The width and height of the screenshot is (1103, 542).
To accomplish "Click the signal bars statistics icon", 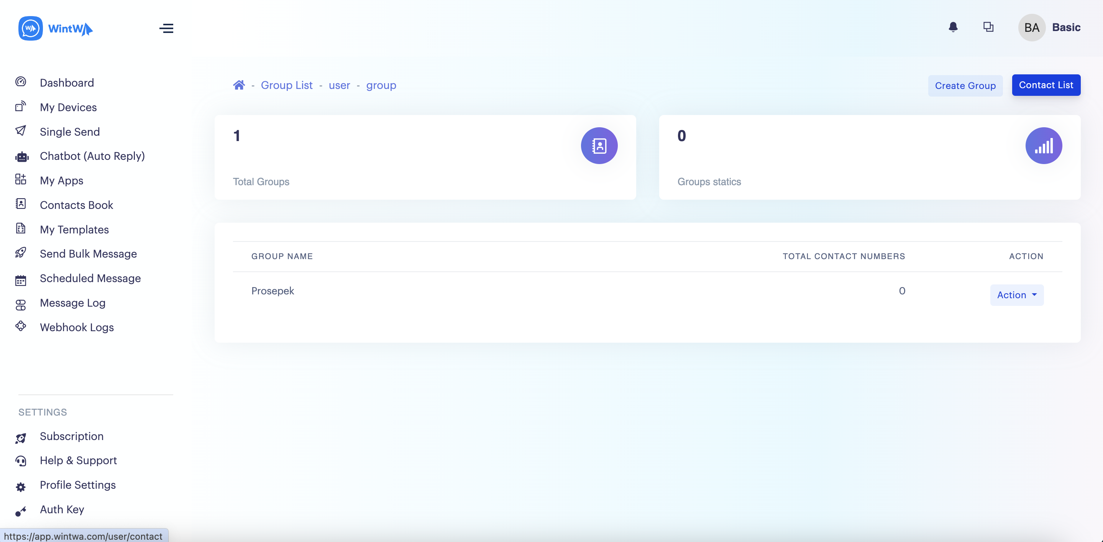I will [x=1043, y=146].
